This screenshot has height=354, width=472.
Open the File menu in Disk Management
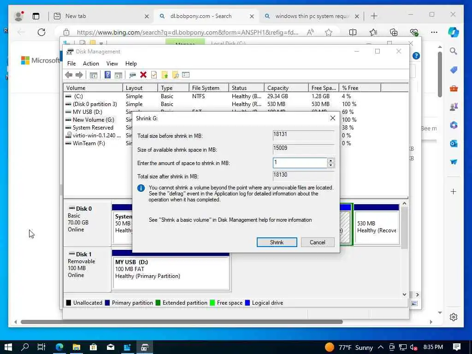tap(71, 64)
